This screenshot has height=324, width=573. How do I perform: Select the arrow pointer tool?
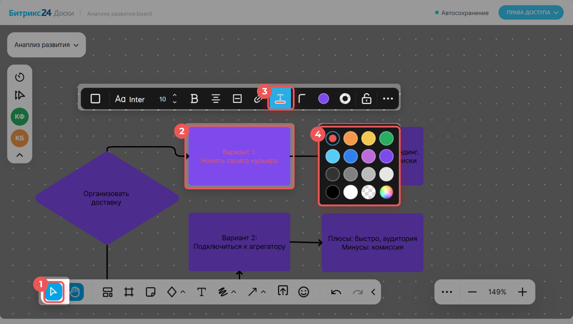(54, 292)
